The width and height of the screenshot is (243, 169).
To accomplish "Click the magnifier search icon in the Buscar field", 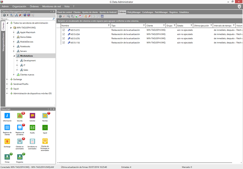I will (x=54, y=19).
